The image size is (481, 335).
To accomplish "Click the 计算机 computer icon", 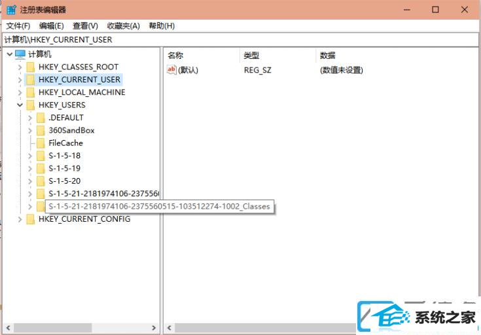I will 20,54.
